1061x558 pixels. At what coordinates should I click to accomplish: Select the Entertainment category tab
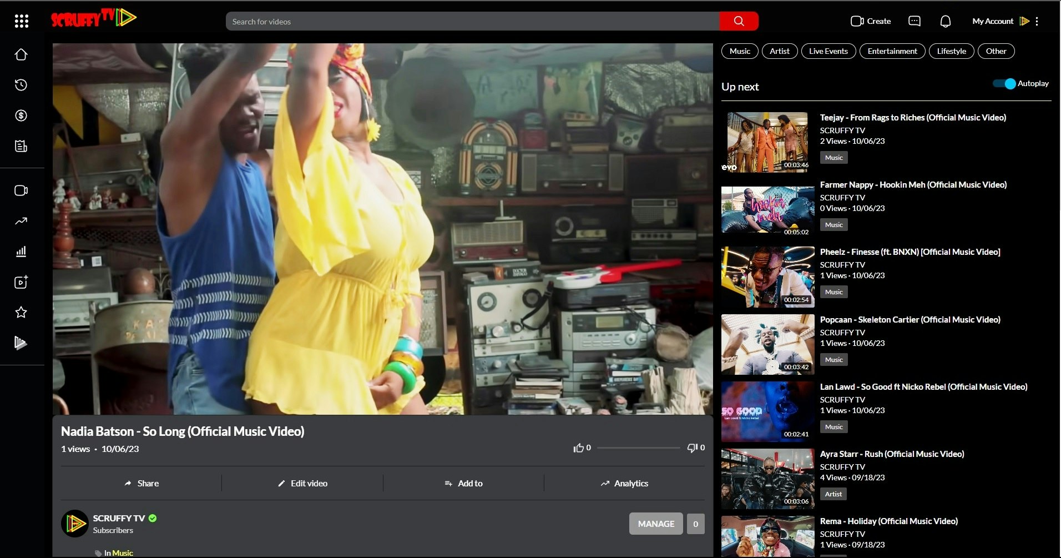(x=892, y=51)
